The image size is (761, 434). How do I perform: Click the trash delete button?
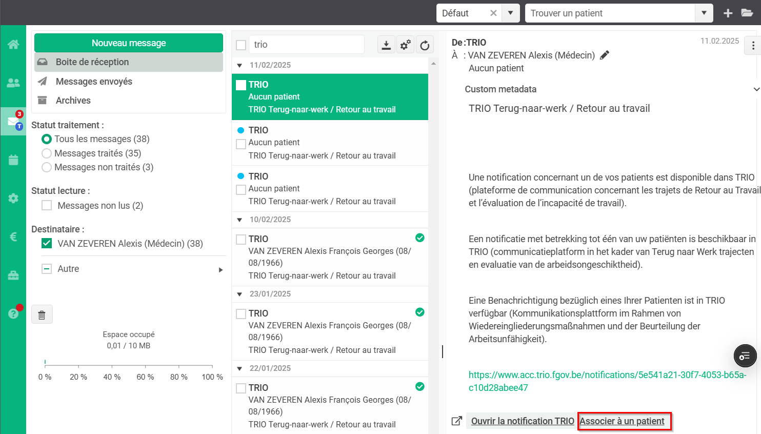[42, 314]
